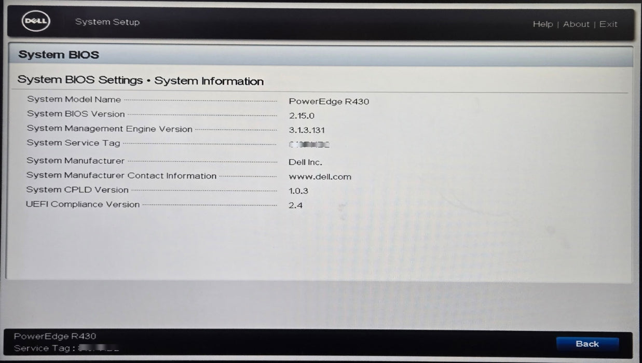Click the 1.0.3 CPLD version value
This screenshot has width=642, height=363.
coord(298,191)
